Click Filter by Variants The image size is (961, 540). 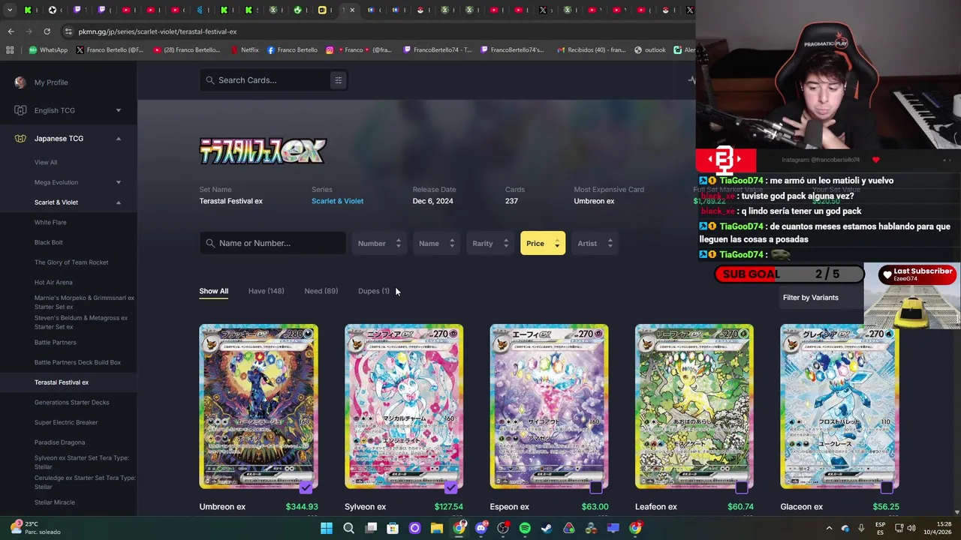click(x=811, y=298)
